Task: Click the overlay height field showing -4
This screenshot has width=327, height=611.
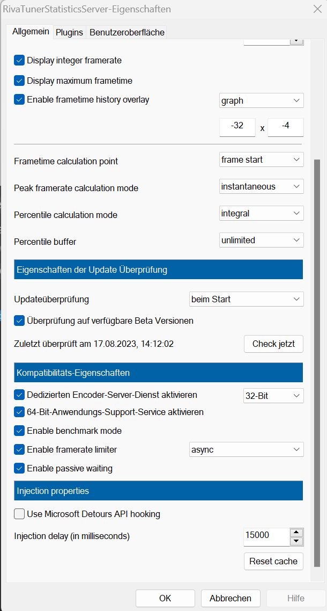Action: (x=286, y=127)
